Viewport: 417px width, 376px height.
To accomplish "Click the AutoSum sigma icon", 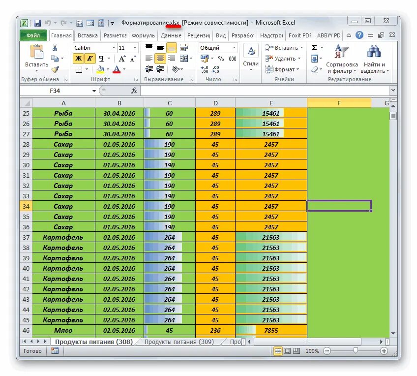I will click(x=314, y=48).
